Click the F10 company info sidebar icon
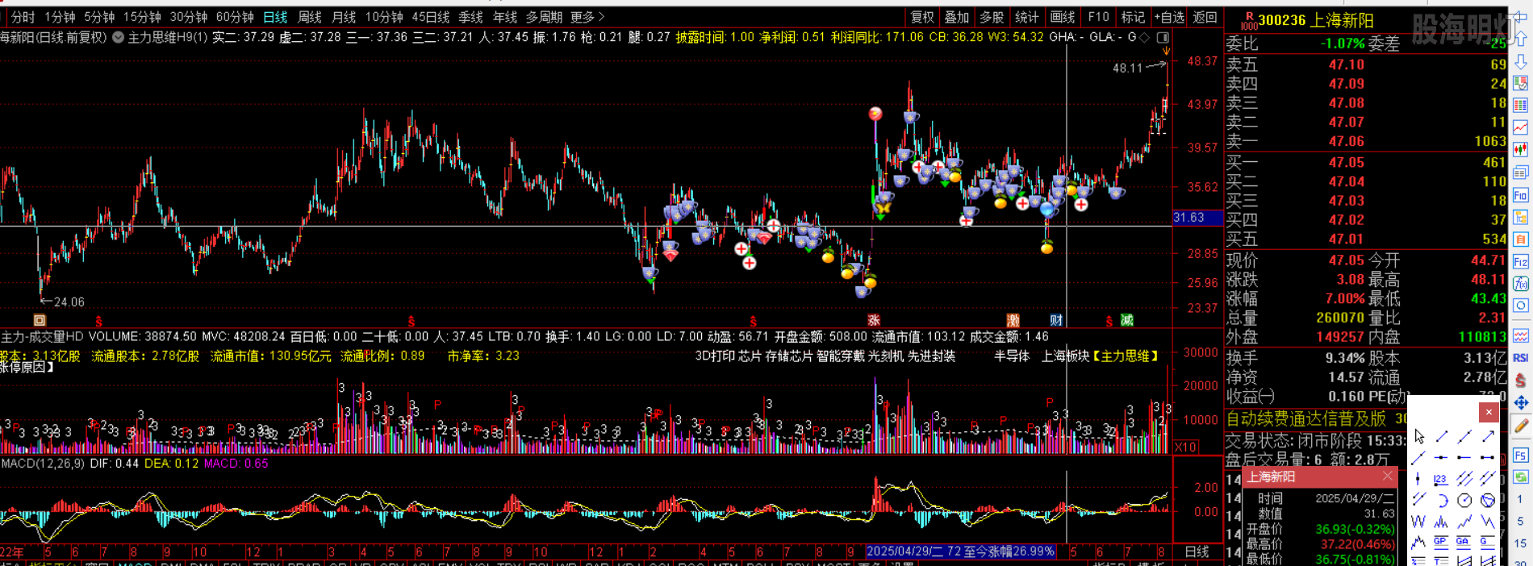 pos(1521,195)
